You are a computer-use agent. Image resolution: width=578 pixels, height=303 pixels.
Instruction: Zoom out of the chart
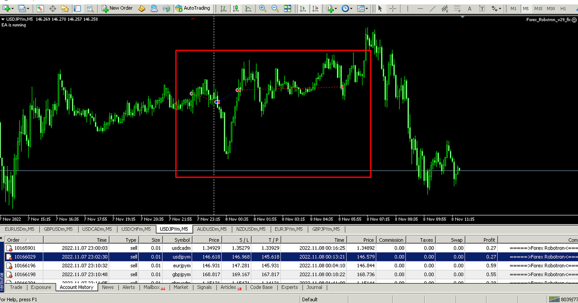[x=275, y=8]
